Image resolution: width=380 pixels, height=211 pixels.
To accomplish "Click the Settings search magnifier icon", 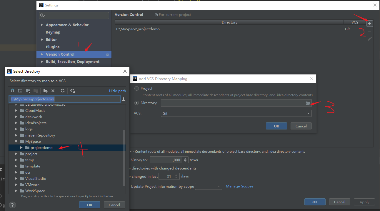I will (43, 15).
